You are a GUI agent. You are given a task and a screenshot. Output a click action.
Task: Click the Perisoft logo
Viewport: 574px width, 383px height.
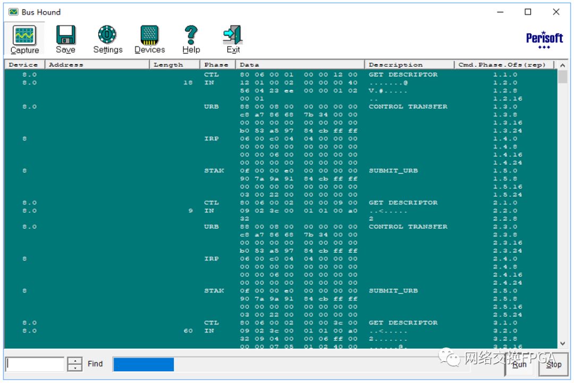(544, 39)
